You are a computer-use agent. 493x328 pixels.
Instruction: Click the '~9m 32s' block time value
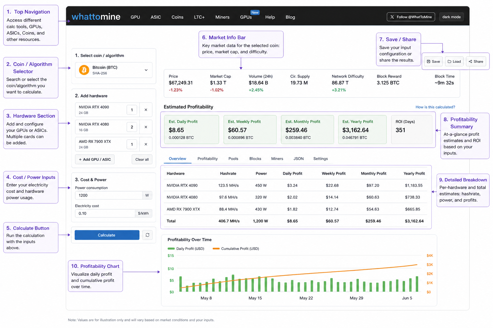pos(444,83)
